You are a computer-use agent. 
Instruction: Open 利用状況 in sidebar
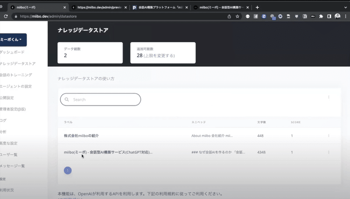[7, 190]
